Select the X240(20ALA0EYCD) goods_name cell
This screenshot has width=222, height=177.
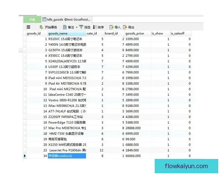click(67, 61)
